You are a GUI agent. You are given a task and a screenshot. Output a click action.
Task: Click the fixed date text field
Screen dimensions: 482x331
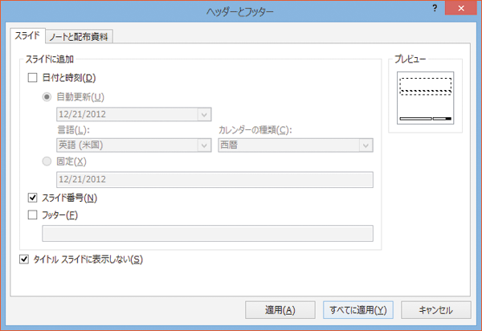[214, 179]
